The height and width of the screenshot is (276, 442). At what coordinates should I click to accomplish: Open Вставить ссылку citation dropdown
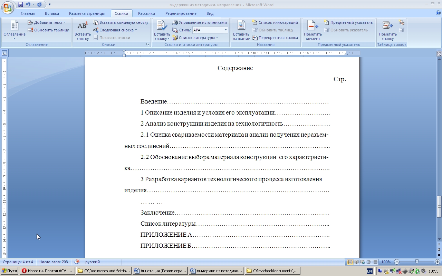162,30
